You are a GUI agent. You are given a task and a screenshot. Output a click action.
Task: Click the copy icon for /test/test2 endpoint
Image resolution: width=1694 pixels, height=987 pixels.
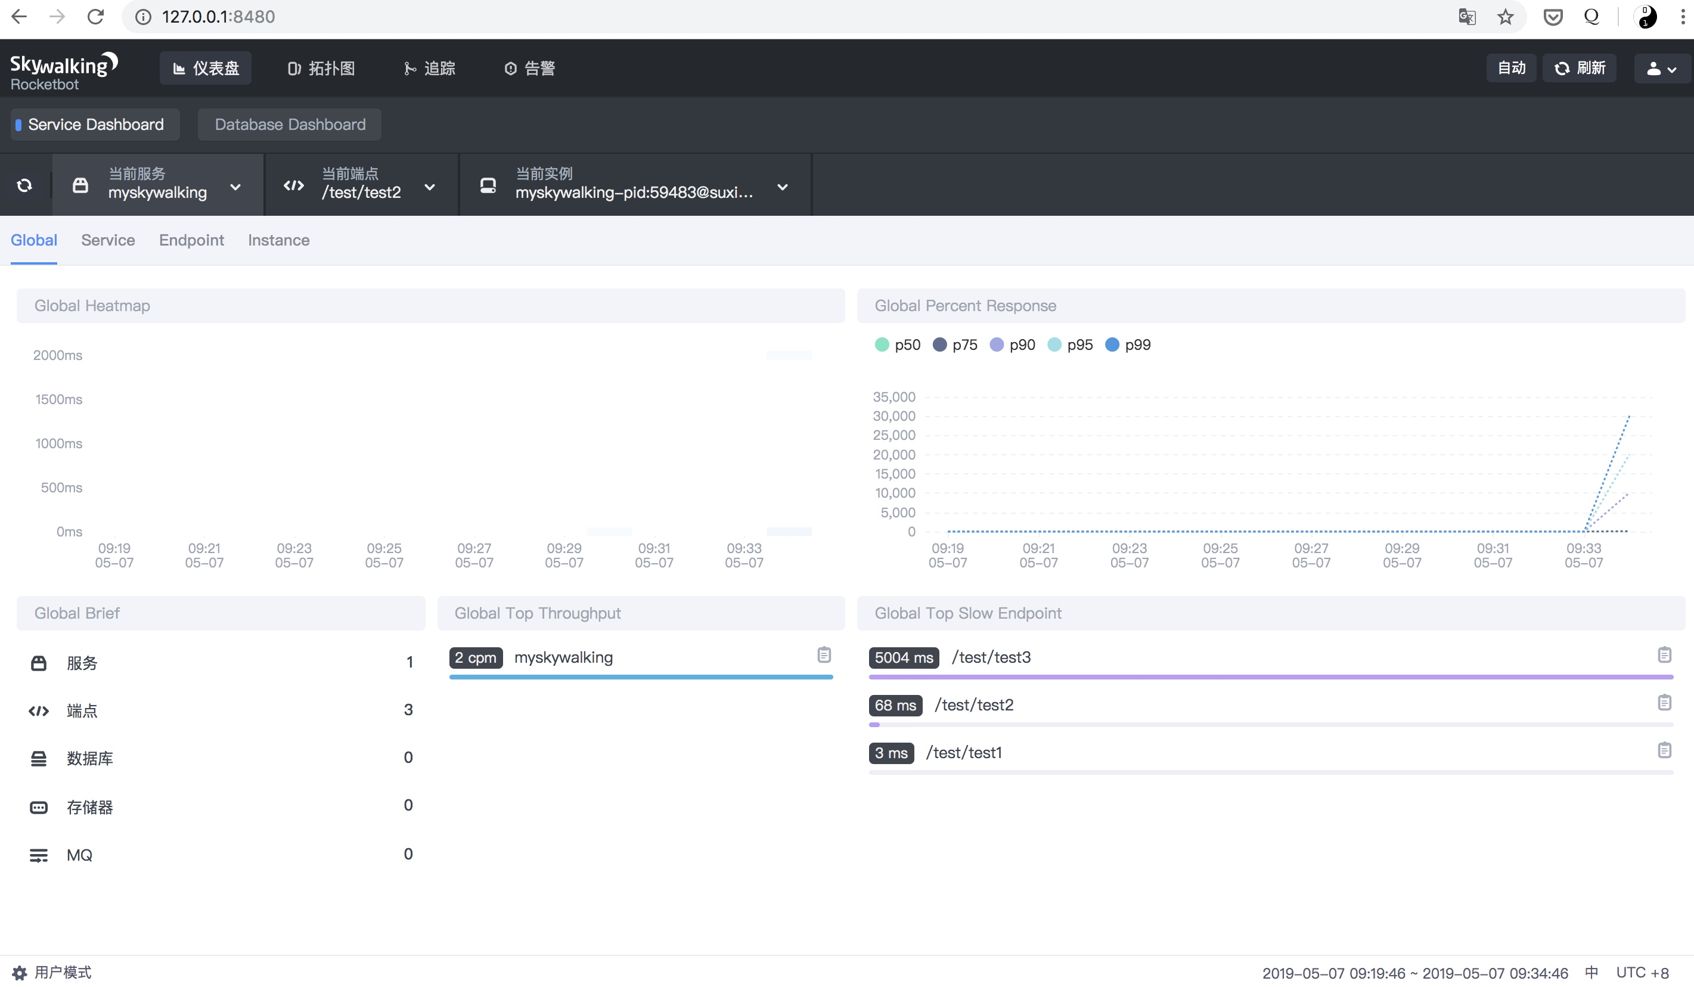point(1664,703)
